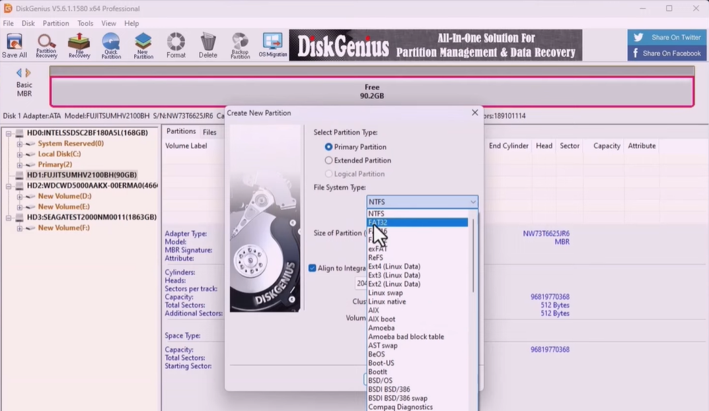Expand the HD2 WDC disk tree node
The height and width of the screenshot is (411, 709).
(x=10, y=186)
